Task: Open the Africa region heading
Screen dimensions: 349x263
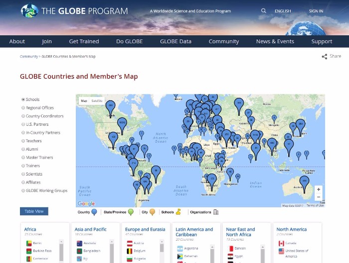Action: [30, 229]
